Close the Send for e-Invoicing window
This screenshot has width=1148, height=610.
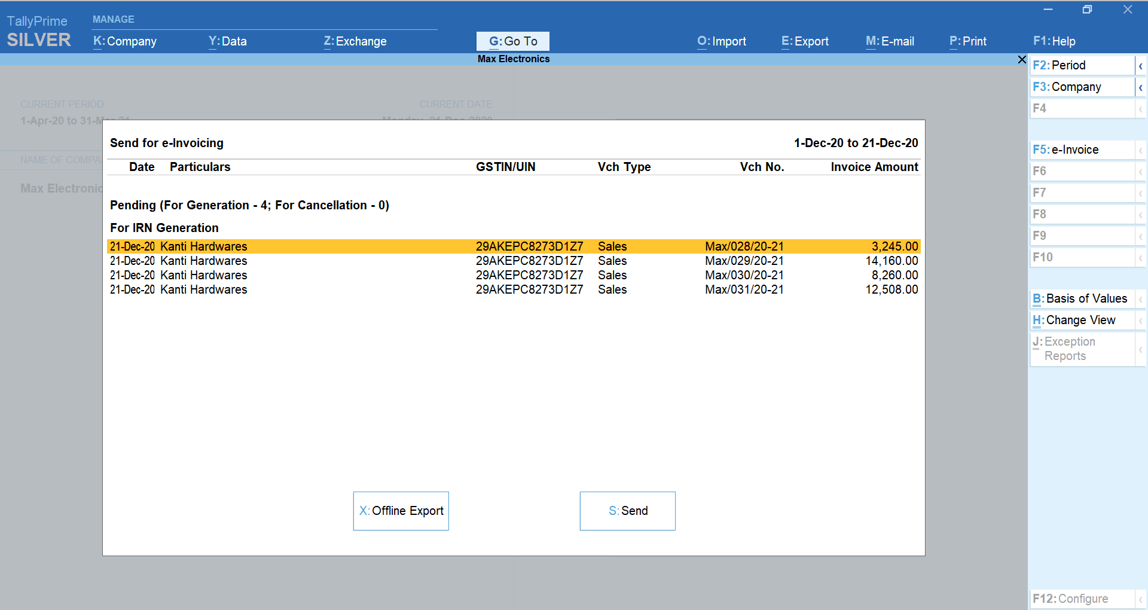pos(1022,59)
